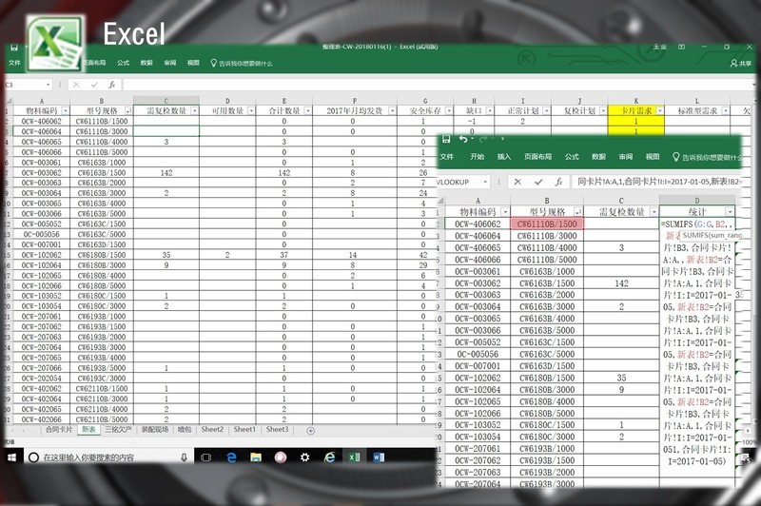
Task: Click the Undo arrow in quick access toolbar
Action: click(463, 139)
